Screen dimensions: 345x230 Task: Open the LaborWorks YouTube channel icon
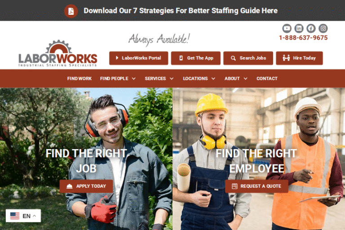[287, 28]
